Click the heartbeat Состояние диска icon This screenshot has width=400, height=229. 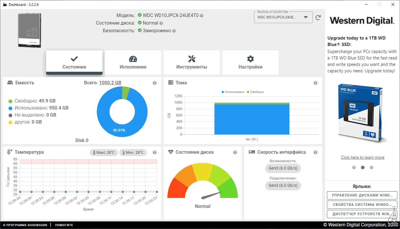click(171, 152)
